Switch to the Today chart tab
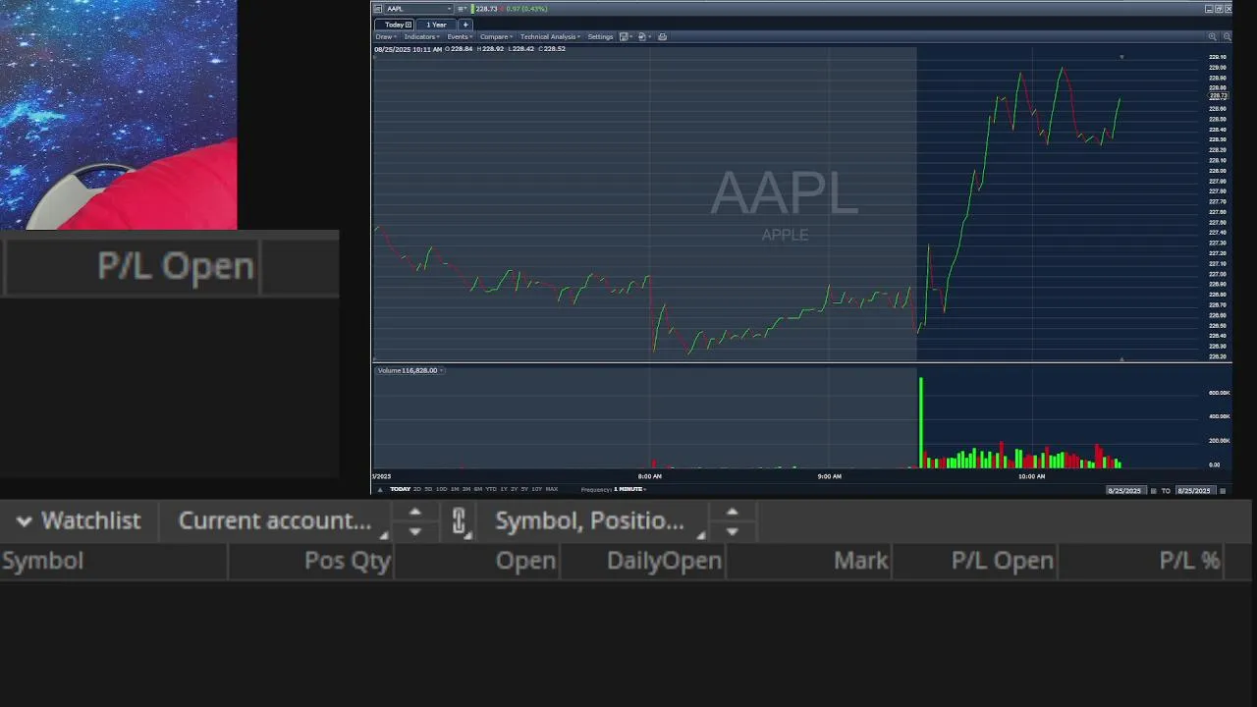 pyautogui.click(x=395, y=25)
